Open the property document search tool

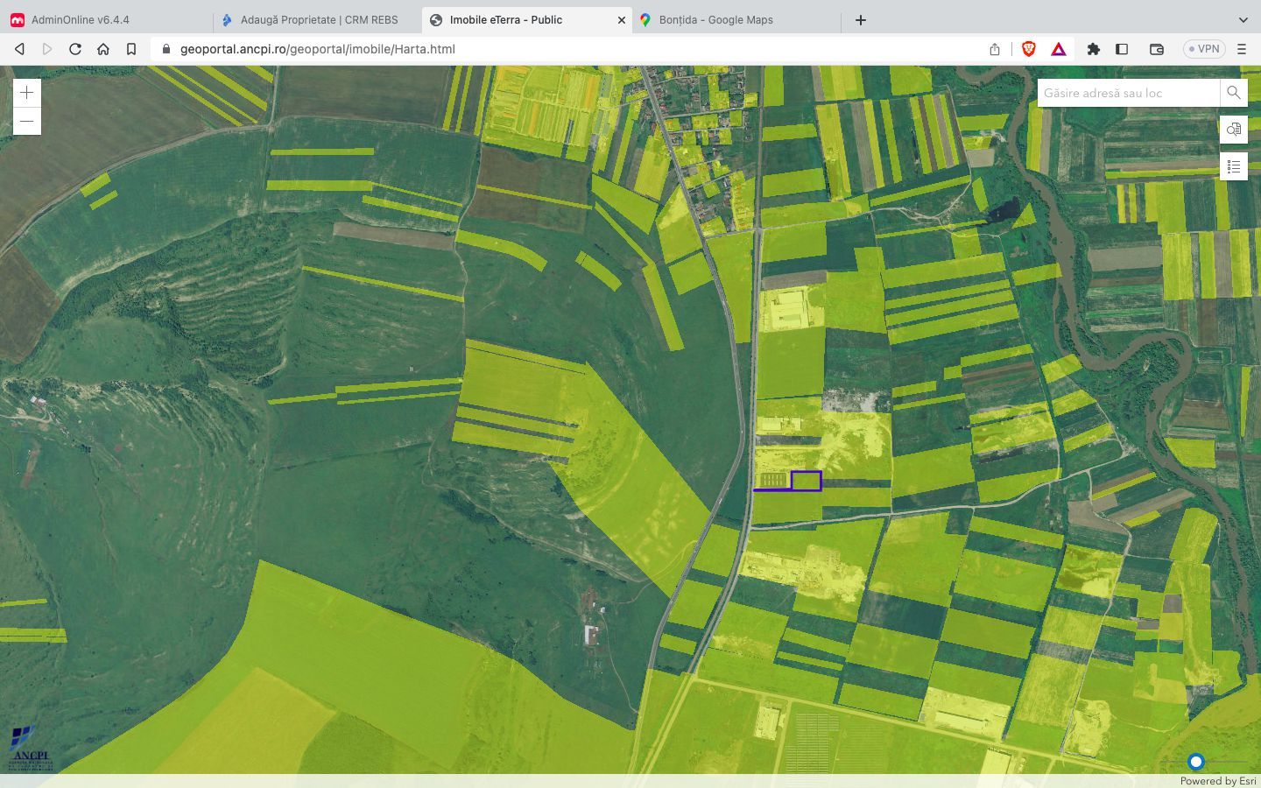coord(1233,130)
